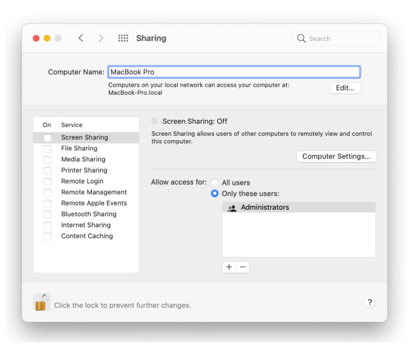Screen dimensions: 419x351
Task: Click the Service column header
Action: pos(72,125)
